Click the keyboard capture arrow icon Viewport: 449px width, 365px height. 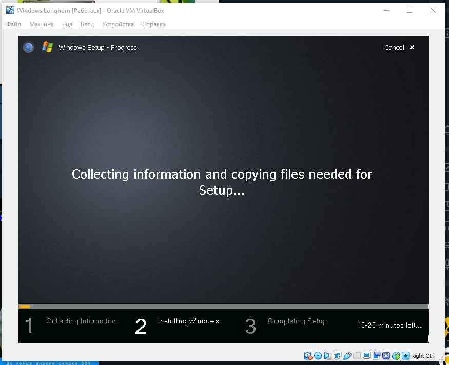click(x=406, y=356)
